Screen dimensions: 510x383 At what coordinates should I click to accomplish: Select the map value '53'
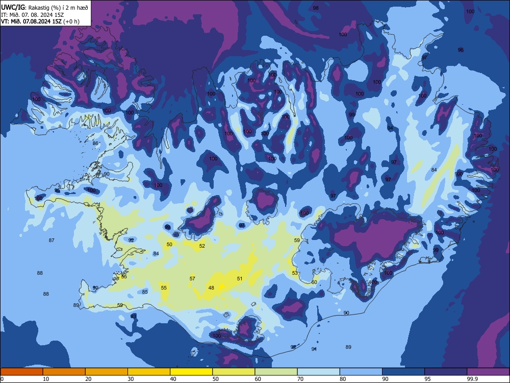click(295, 273)
